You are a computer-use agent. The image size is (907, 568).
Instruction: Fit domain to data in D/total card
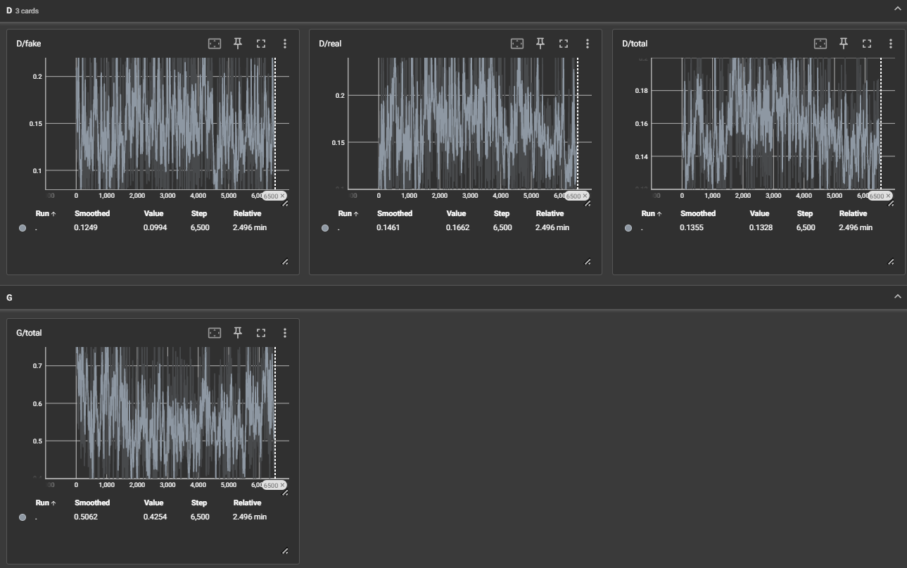point(820,44)
